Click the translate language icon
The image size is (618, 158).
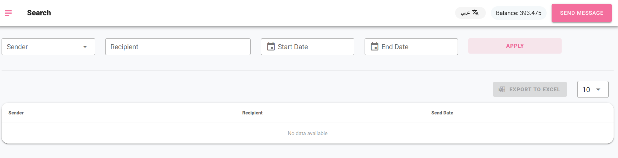[x=475, y=13]
